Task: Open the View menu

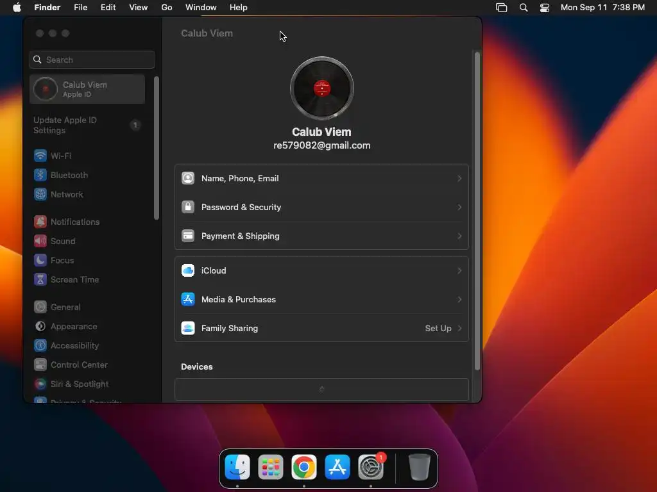Action: (139, 8)
